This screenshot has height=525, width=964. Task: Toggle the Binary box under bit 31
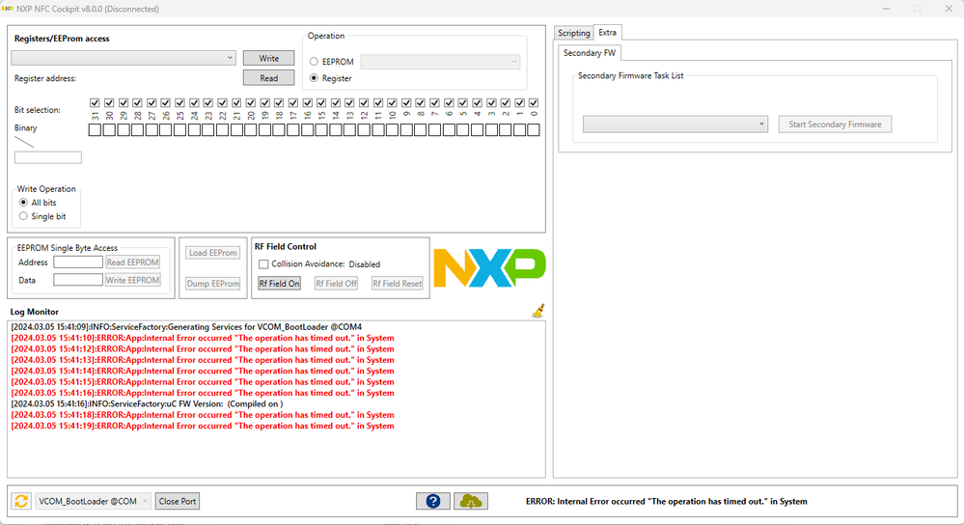click(95, 129)
